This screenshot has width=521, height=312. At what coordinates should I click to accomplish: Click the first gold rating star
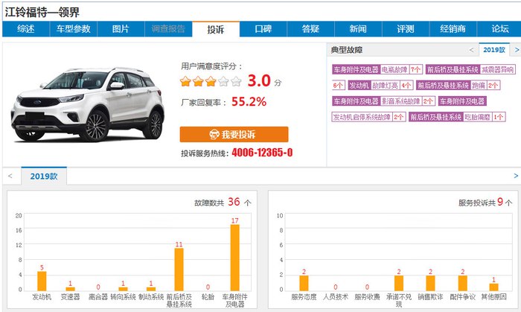[x=185, y=81]
